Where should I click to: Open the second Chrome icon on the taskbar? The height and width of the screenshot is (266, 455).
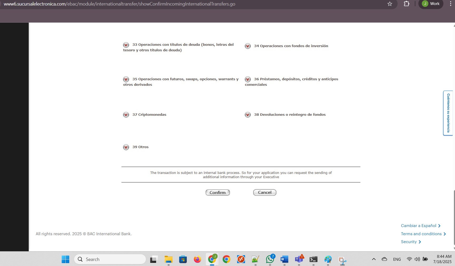[226, 259]
